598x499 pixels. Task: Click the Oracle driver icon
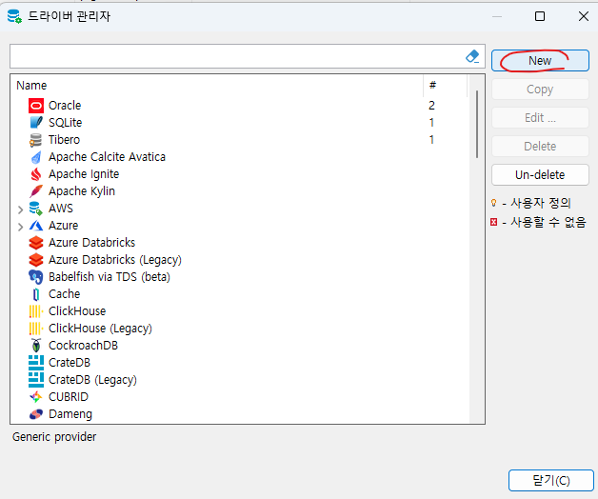36,106
